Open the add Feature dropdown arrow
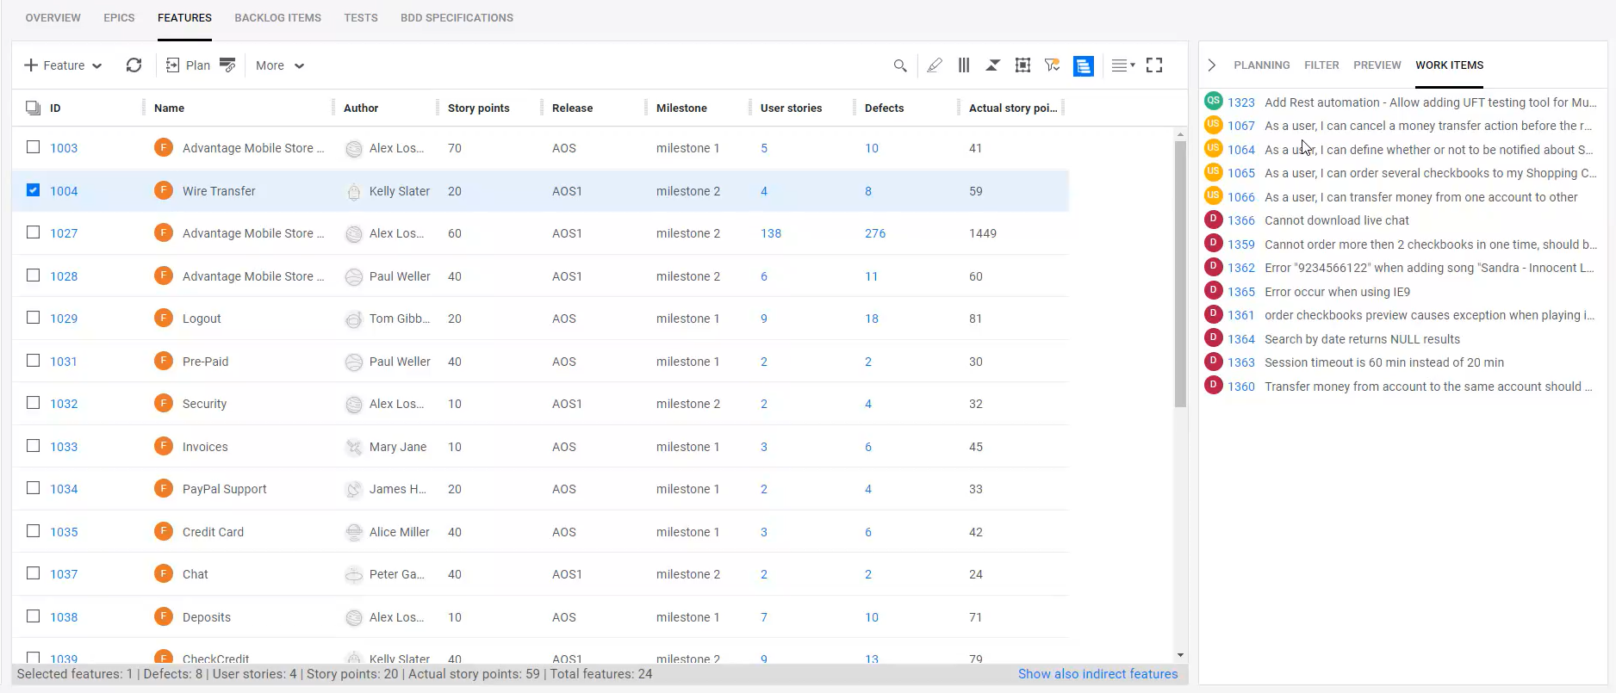1616x693 pixels. [96, 66]
